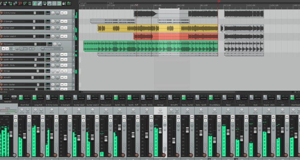
Task: Mute Kick in mixer
Action: point(260,116)
